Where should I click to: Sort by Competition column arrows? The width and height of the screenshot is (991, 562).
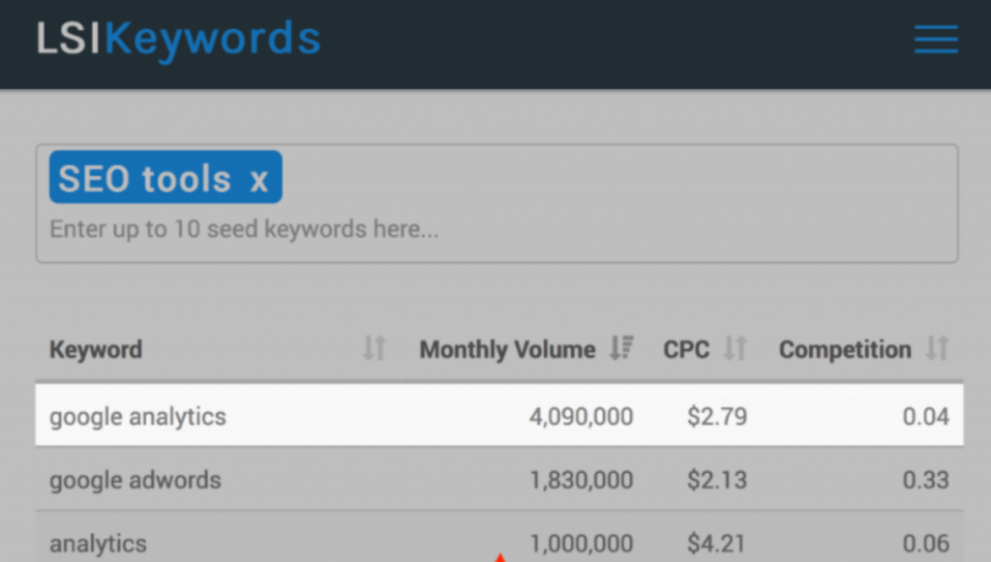tap(937, 348)
